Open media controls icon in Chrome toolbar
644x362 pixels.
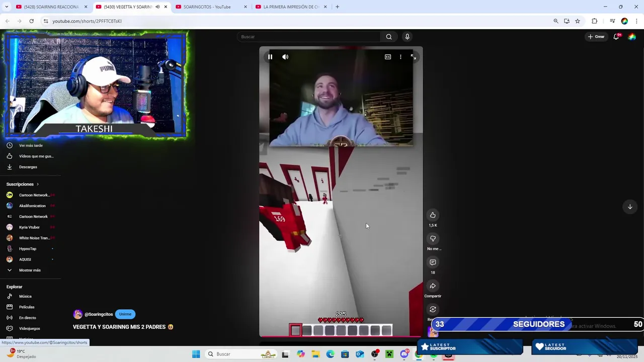click(x=612, y=21)
